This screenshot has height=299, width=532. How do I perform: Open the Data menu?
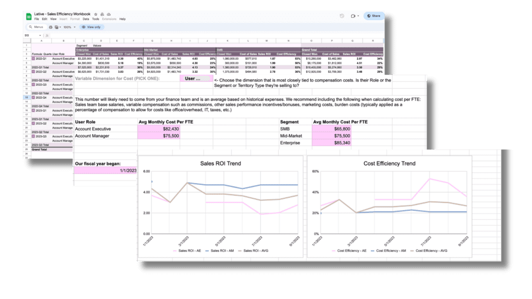[86, 19]
